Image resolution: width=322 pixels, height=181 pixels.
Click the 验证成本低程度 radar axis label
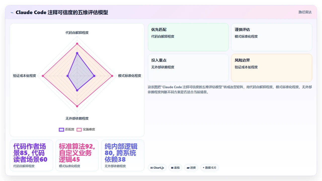(x=25, y=76)
